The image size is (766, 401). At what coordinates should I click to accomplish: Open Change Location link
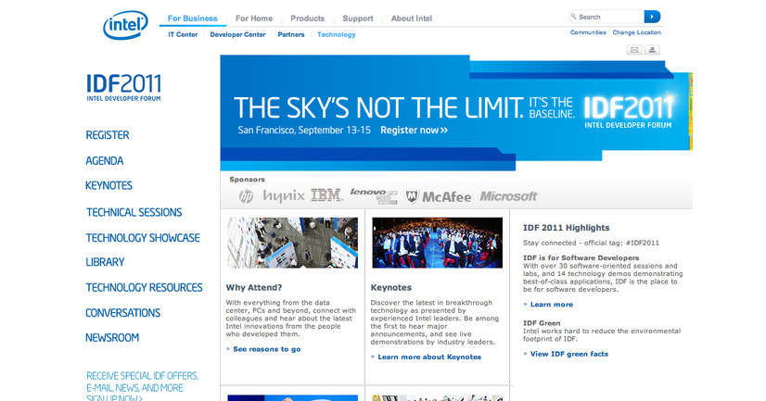pos(636,32)
